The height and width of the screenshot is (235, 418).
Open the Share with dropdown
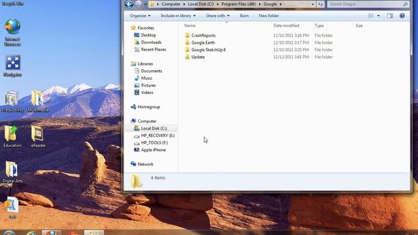pos(217,16)
